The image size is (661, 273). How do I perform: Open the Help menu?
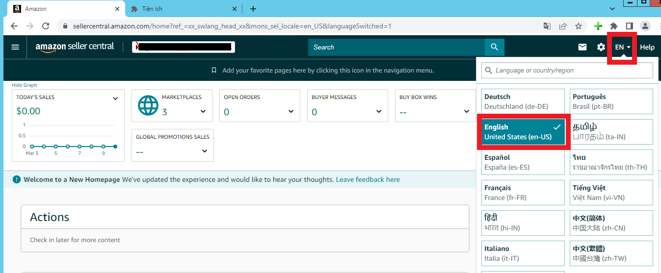(647, 47)
